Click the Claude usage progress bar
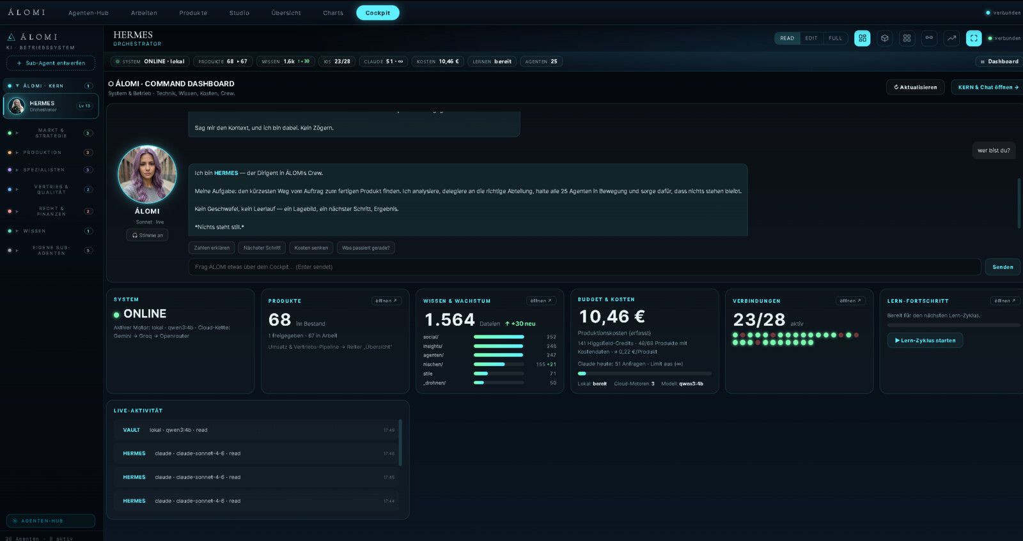1023x541 pixels. [644, 374]
